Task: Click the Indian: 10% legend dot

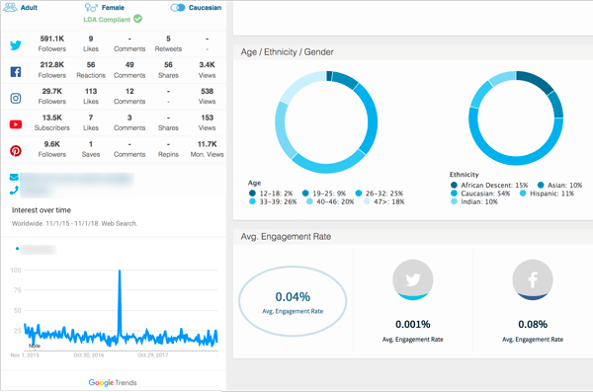Action: 454,201
